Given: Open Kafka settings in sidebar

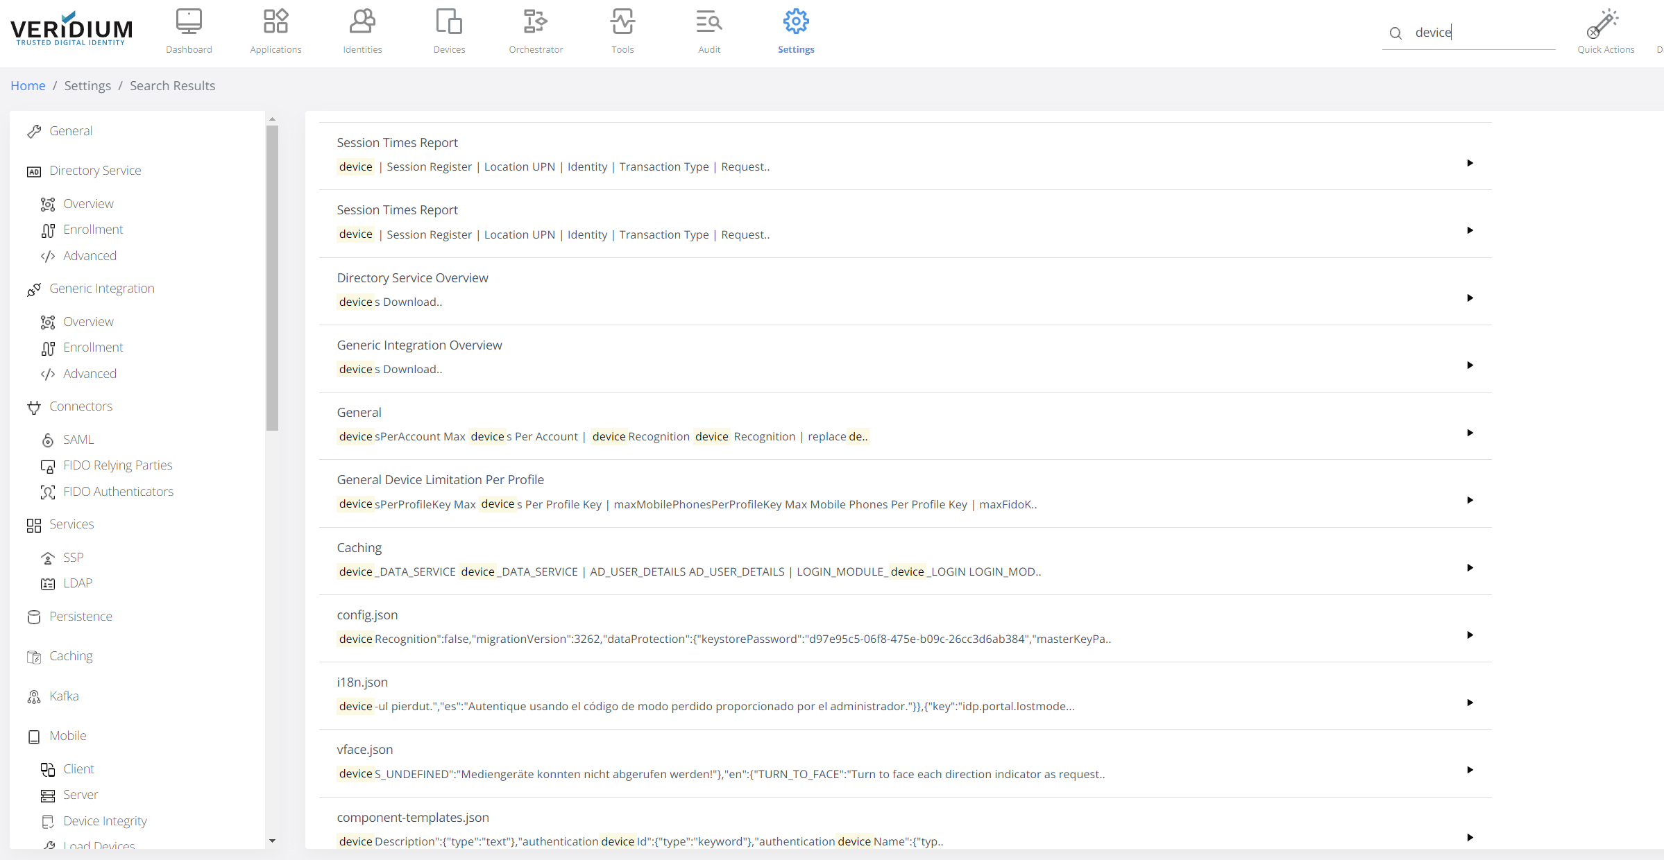Looking at the screenshot, I should point(64,696).
